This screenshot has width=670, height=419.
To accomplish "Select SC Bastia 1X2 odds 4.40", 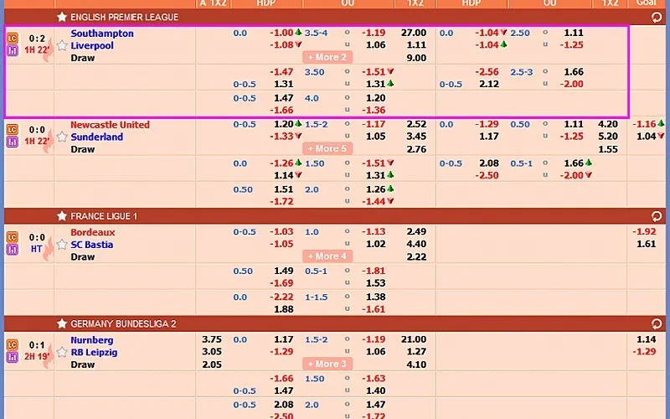I will [x=416, y=244].
